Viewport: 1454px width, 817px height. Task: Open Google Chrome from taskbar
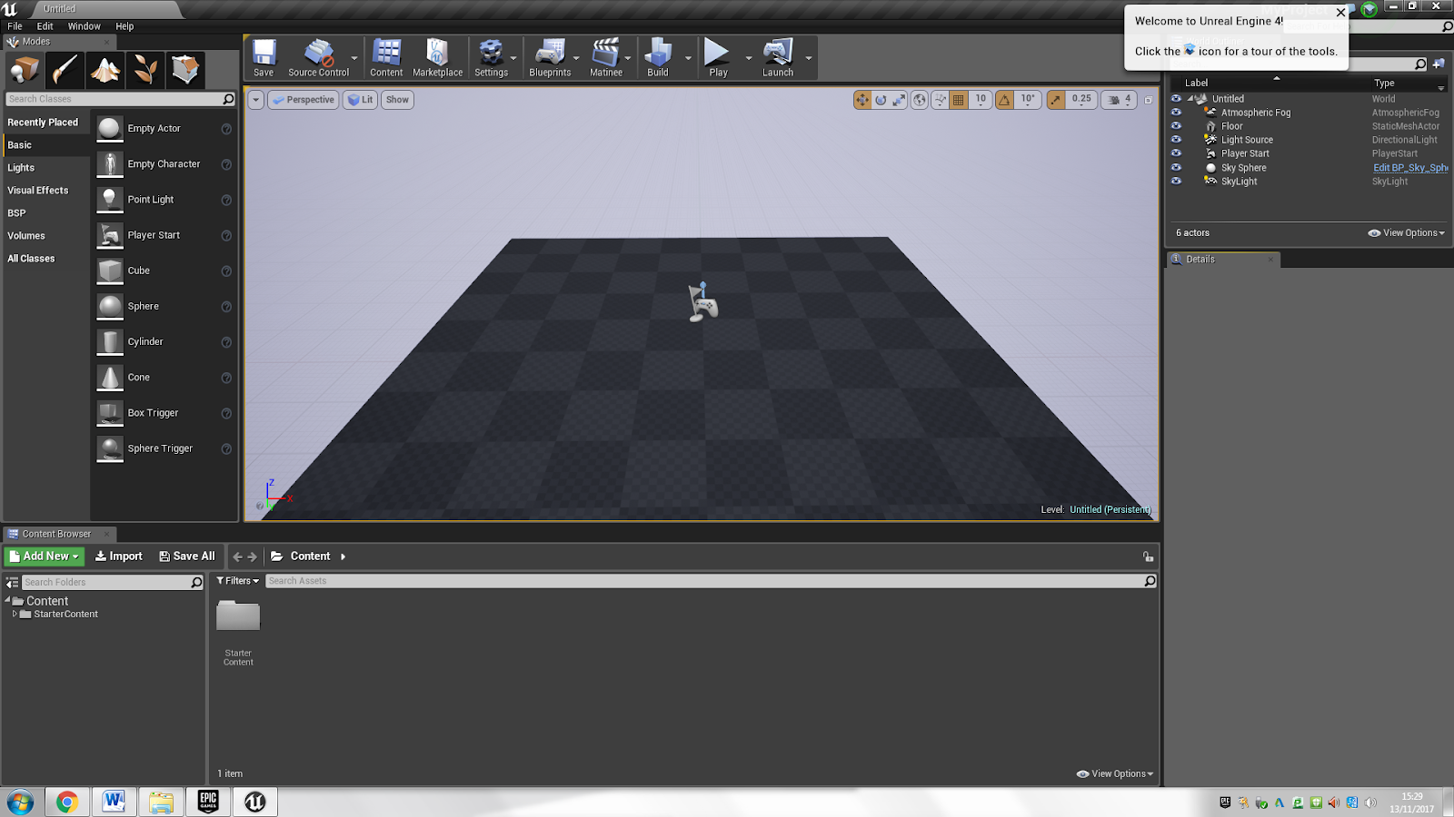[66, 802]
